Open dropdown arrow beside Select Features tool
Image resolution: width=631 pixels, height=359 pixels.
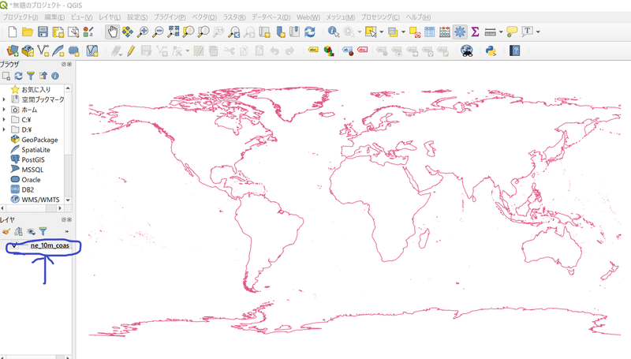pyautogui.click(x=382, y=32)
